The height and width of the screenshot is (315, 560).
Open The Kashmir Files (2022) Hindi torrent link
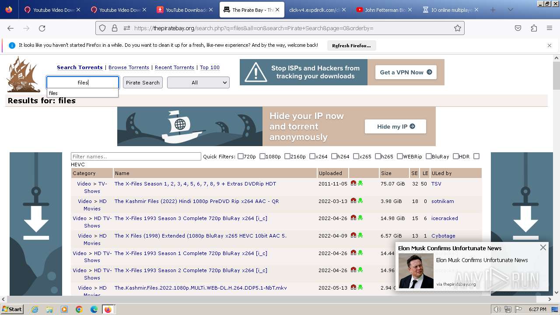[x=196, y=201]
